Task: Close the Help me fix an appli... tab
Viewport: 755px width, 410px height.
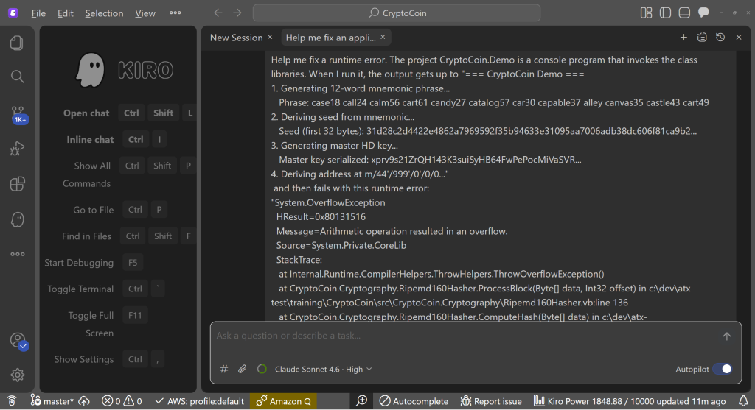Action: (x=383, y=37)
